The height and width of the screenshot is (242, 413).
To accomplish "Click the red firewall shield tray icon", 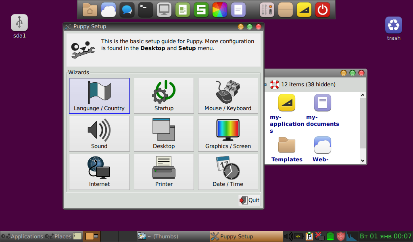I will [341, 236].
